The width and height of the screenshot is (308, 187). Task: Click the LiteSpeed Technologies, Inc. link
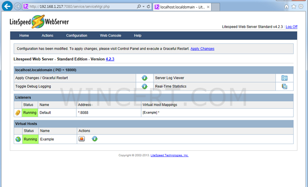169,155
